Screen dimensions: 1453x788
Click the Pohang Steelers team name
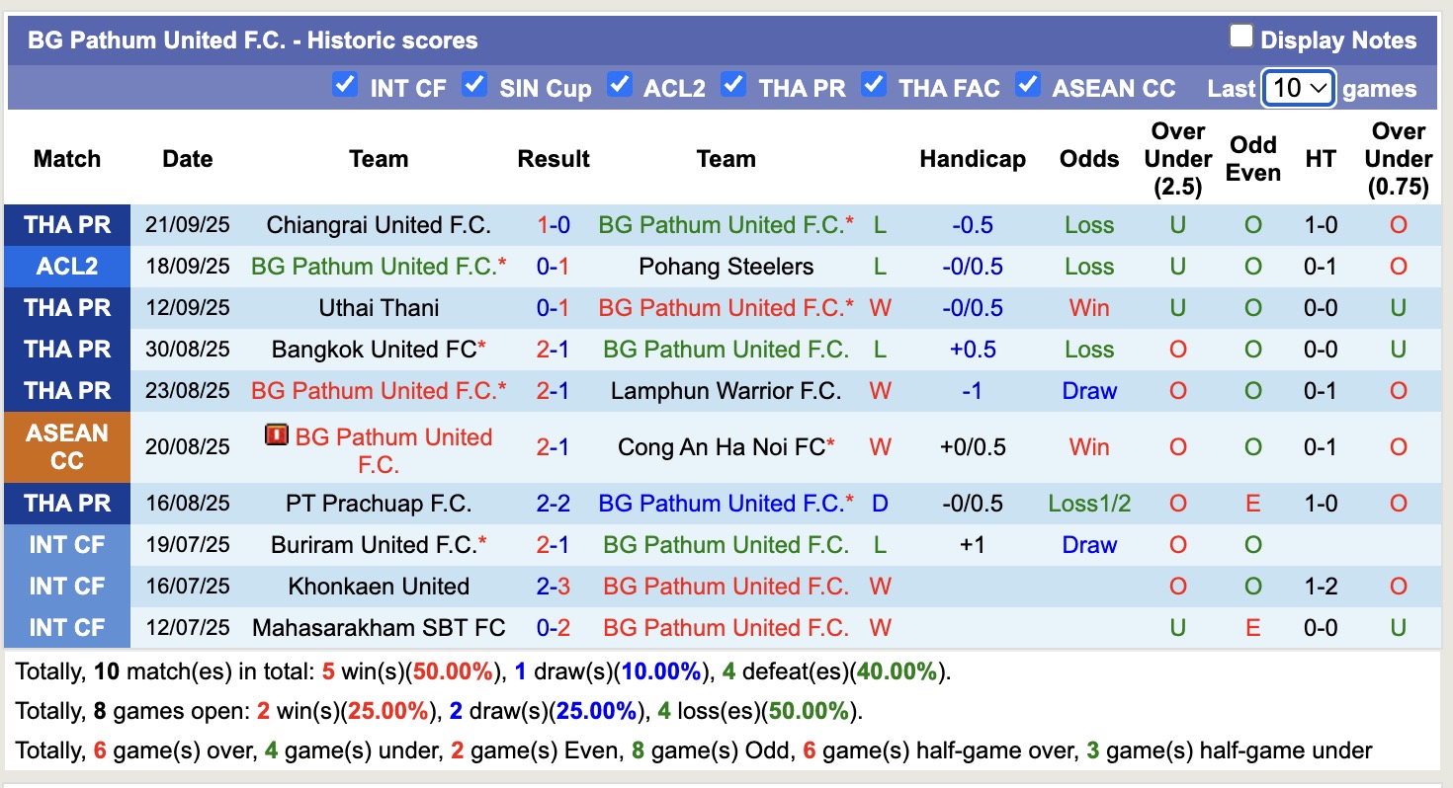tap(726, 267)
